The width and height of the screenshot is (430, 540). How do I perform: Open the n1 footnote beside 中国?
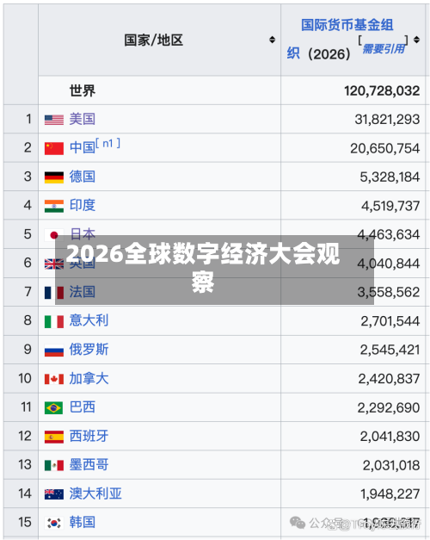coord(108,143)
